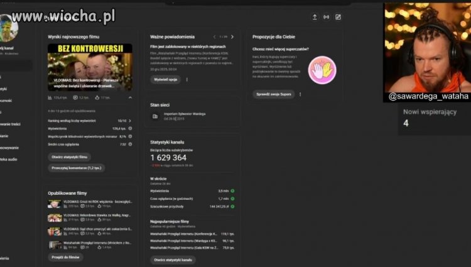Open 'czność' community sidebar item

coord(6,101)
